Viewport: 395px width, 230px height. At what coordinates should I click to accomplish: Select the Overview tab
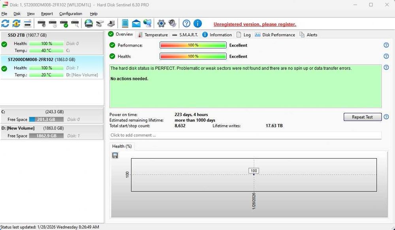pos(120,34)
